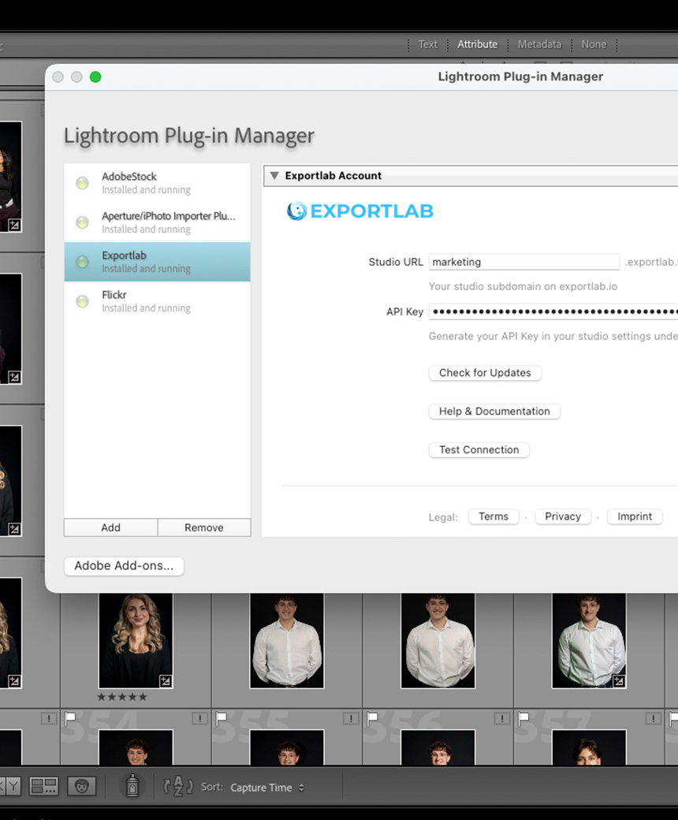Switch to Compare XY view
Image resolution: width=678 pixels, height=820 pixels.
[x=10, y=786]
